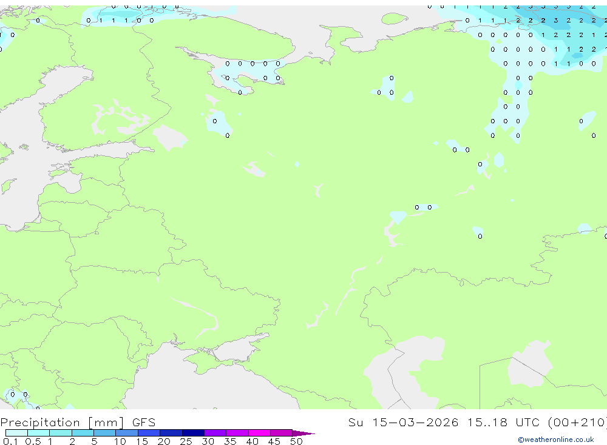Click the legend label '10'
607x445 pixels.
120,441
